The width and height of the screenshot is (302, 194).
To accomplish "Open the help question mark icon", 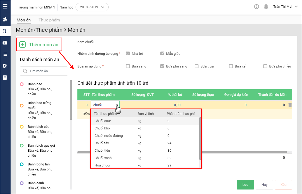I will coord(257,7).
